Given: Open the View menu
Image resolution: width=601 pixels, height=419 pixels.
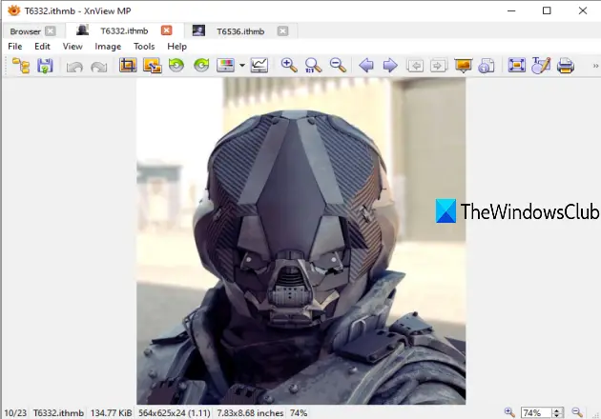Looking at the screenshot, I should coord(73,47).
